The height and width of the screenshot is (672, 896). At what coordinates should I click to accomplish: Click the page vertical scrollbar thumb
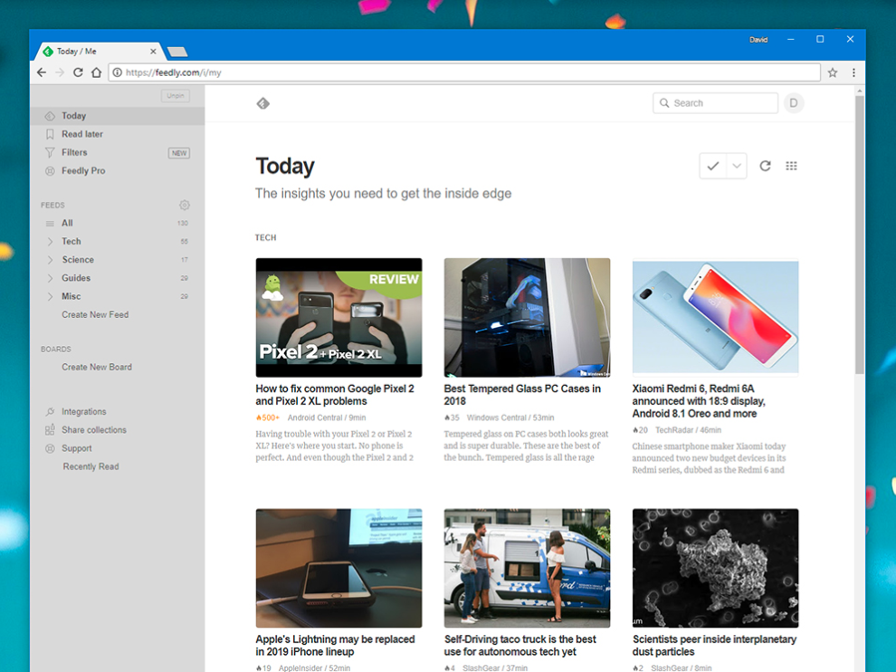[860, 235]
